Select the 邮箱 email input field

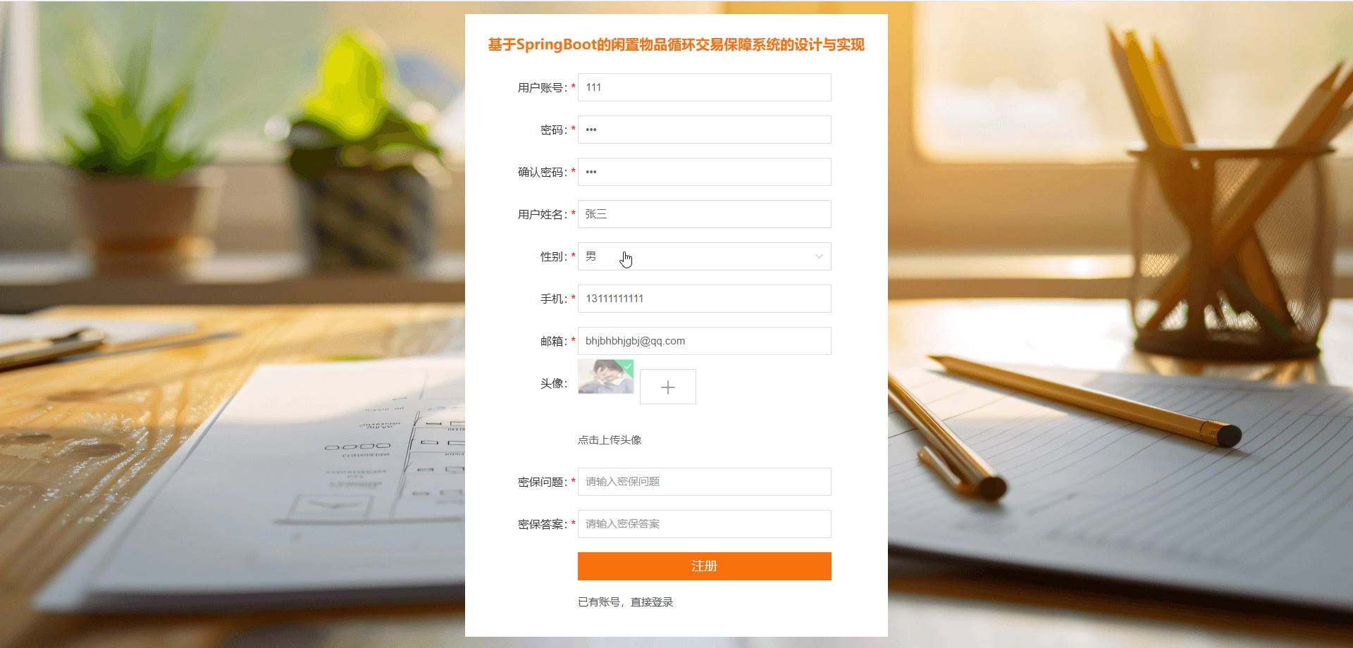coord(705,341)
